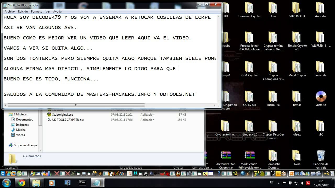Select the Avira desktop folder

[x=297, y=158]
